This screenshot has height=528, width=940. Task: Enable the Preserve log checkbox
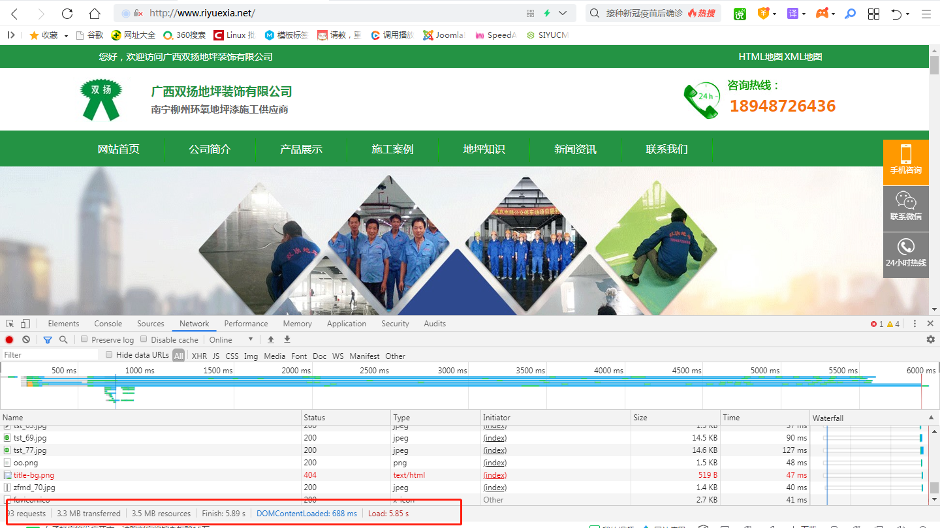coord(84,339)
